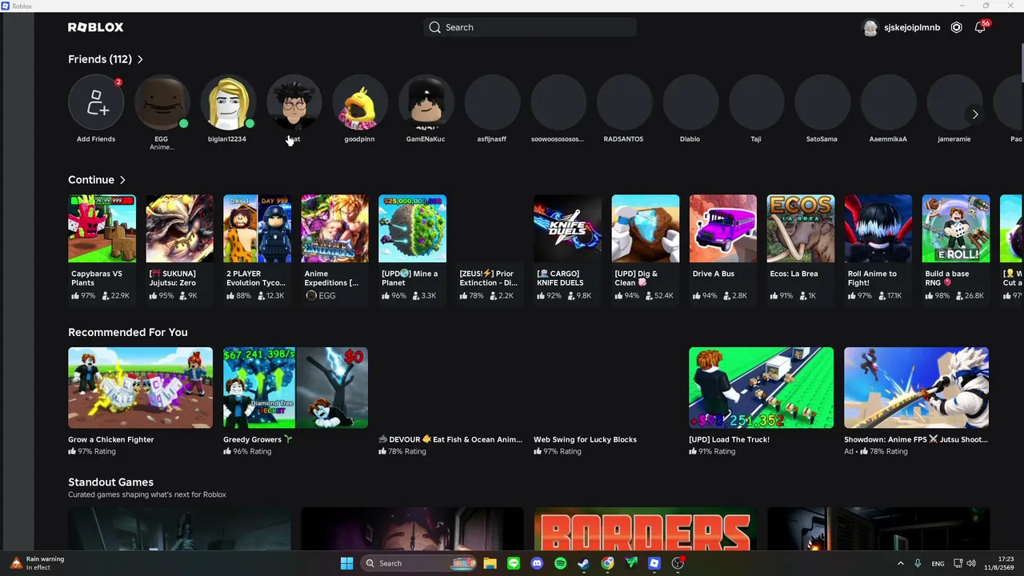Open EGG's avatar in the Friends row
The width and height of the screenshot is (1024, 576).
tap(162, 103)
